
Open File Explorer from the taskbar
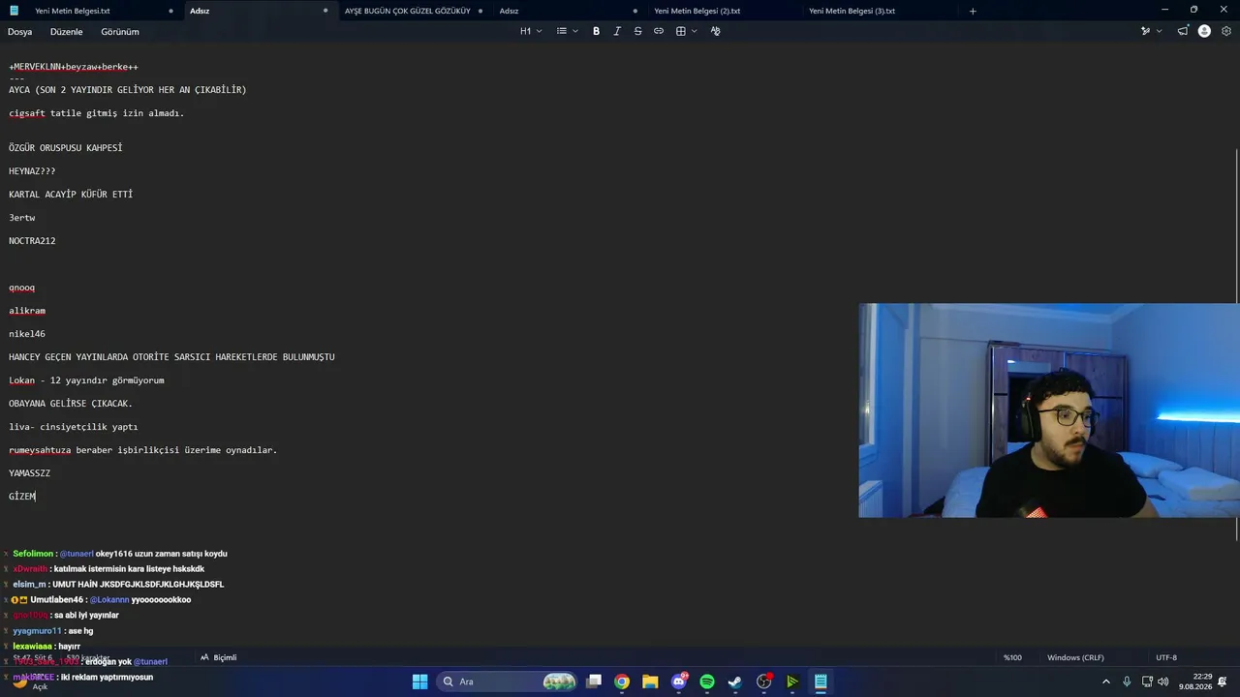[x=650, y=682]
